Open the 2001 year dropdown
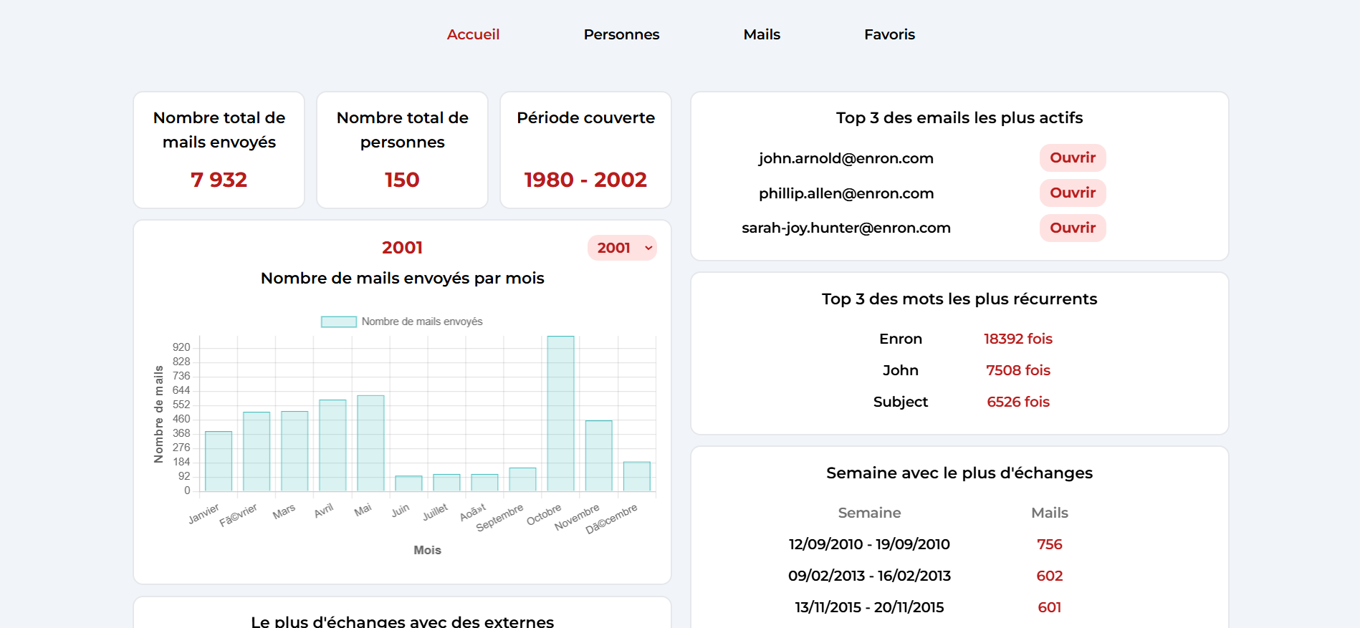Image resolution: width=1360 pixels, height=628 pixels. 622,248
